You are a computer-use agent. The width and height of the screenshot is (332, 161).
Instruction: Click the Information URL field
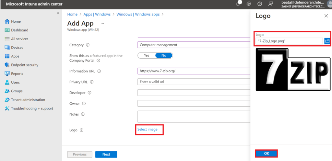pos(194,71)
